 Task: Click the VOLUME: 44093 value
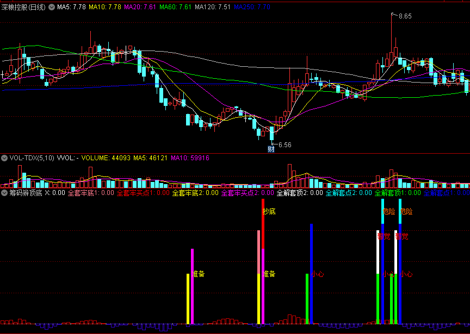pos(106,157)
